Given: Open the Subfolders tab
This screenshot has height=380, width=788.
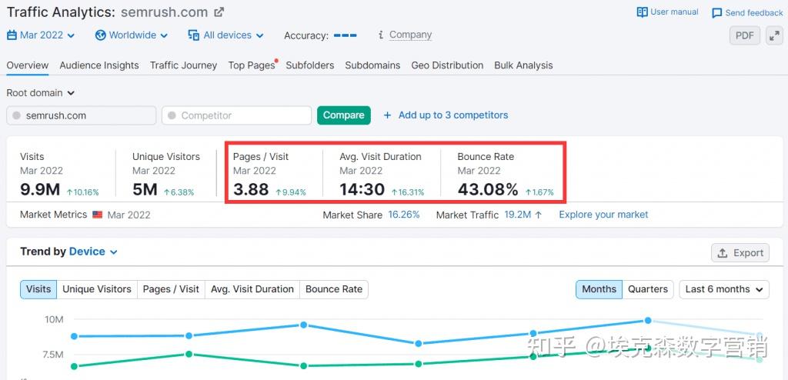Looking at the screenshot, I should coord(310,65).
